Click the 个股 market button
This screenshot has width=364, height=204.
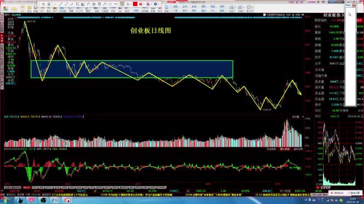click(x=176, y=11)
